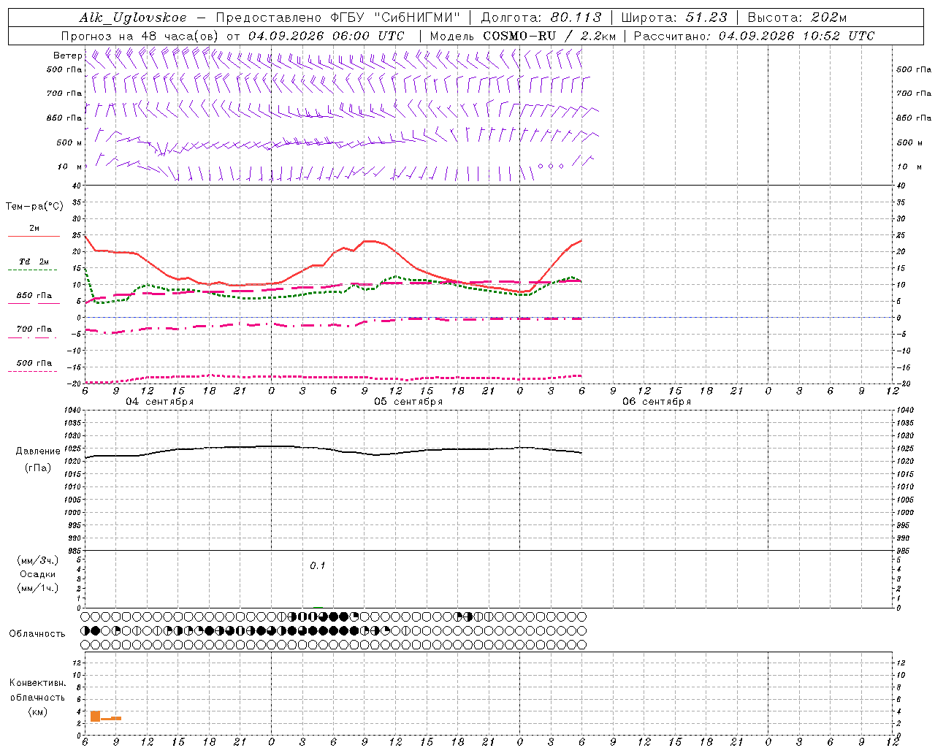Click the Тем-ра(°C) temperature axis label
Screen dimensions: 935x748
[34, 207]
